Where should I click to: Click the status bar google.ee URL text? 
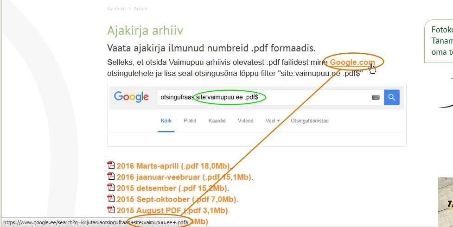pyautogui.click(x=96, y=222)
